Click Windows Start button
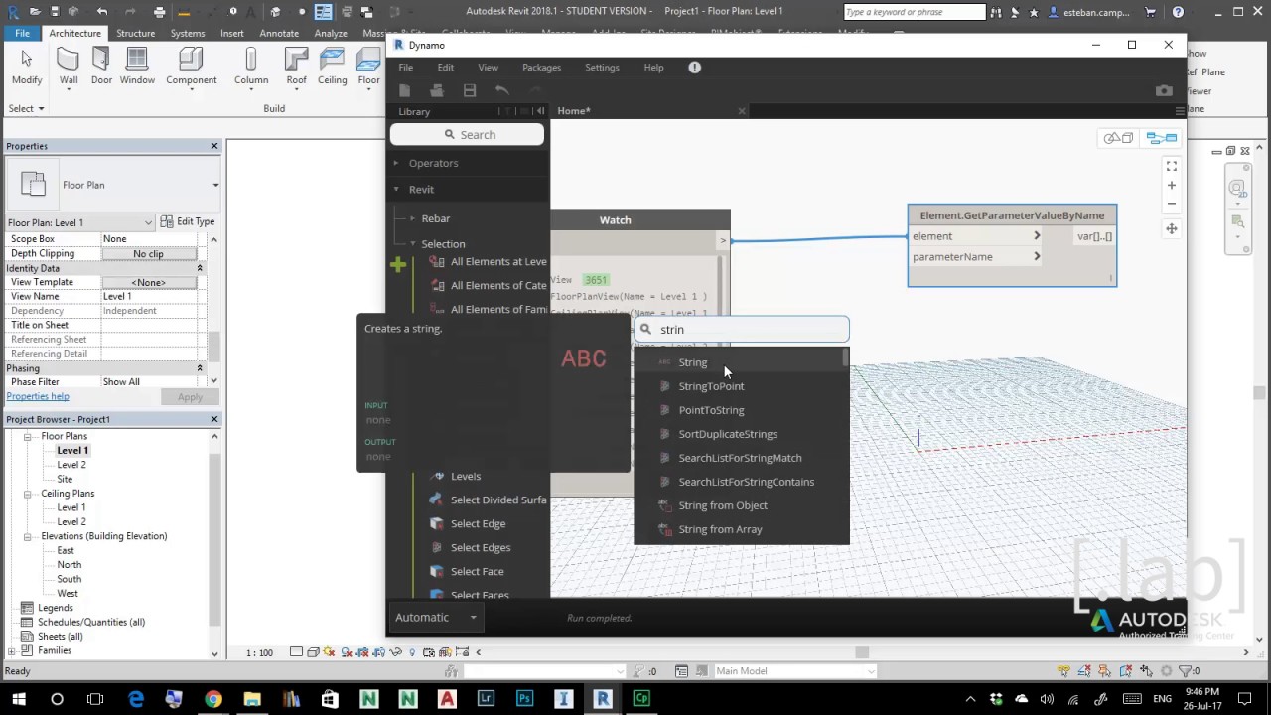Image resolution: width=1271 pixels, height=715 pixels. (x=19, y=699)
